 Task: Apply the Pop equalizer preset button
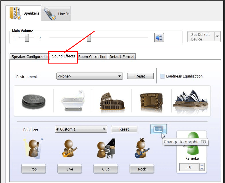[33, 169]
